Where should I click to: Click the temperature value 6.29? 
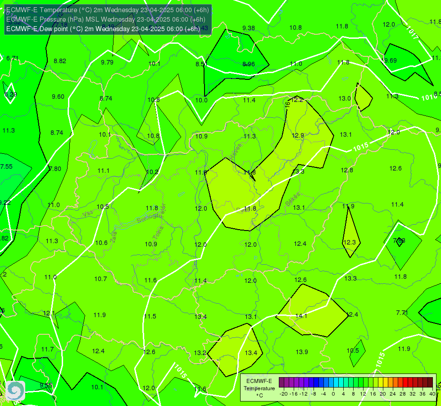click(x=11, y=94)
